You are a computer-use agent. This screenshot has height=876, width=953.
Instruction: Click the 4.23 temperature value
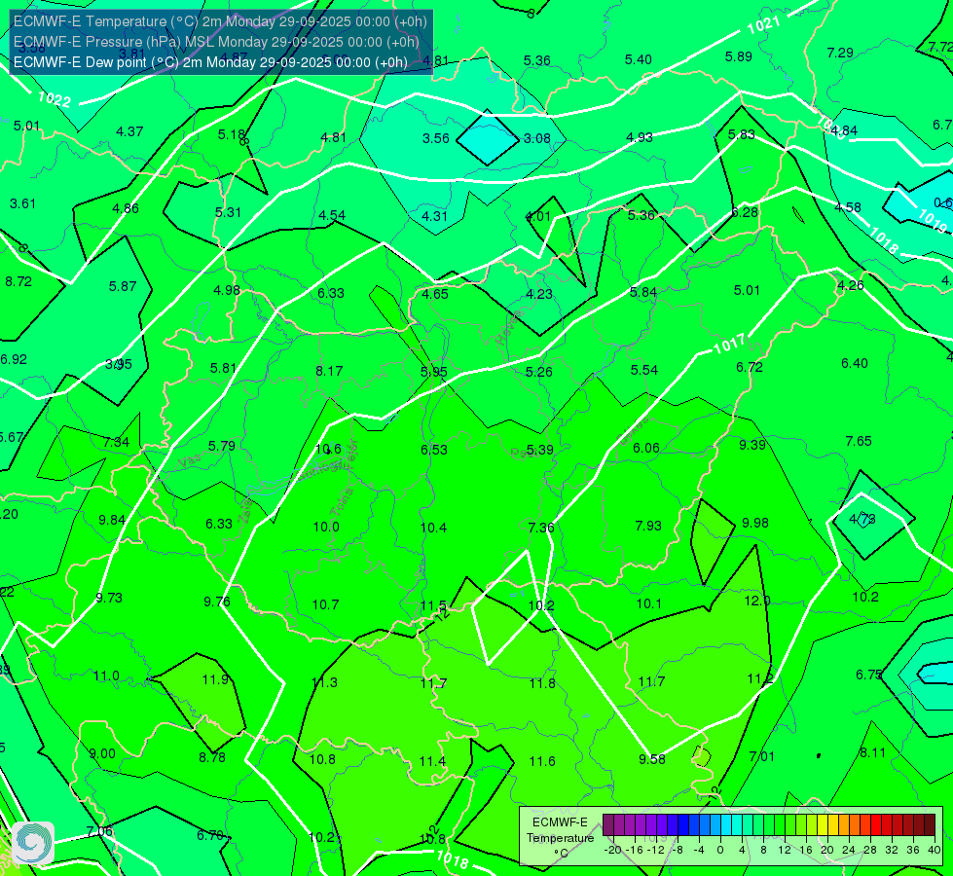(539, 294)
